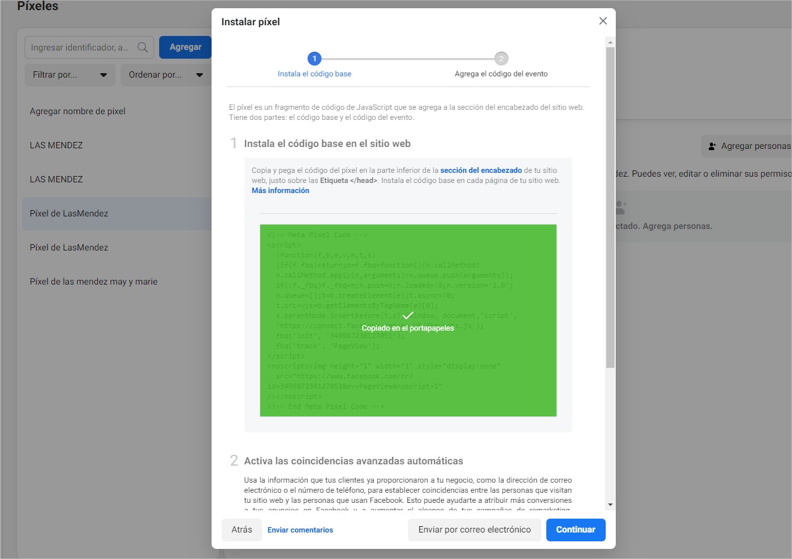This screenshot has width=792, height=559.
Task: Click heading Activa las coincidencias avanzadas automáticas
Action: pyautogui.click(x=354, y=461)
